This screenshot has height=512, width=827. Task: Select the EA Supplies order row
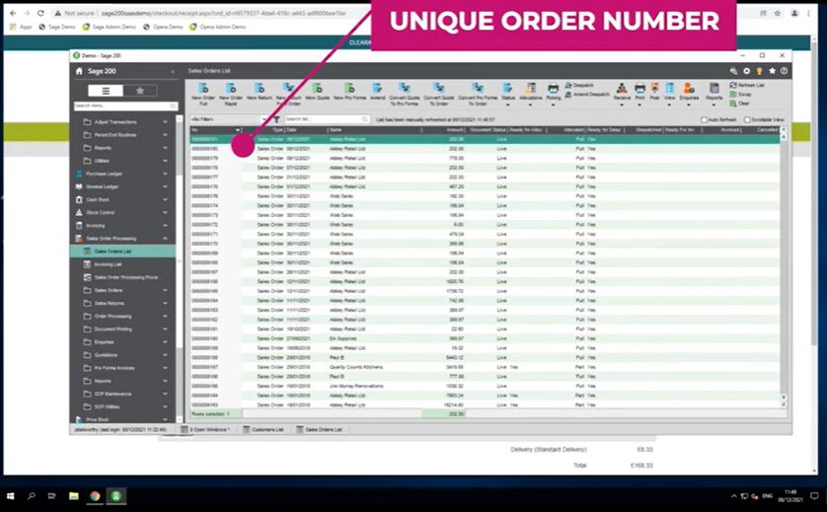click(485, 338)
